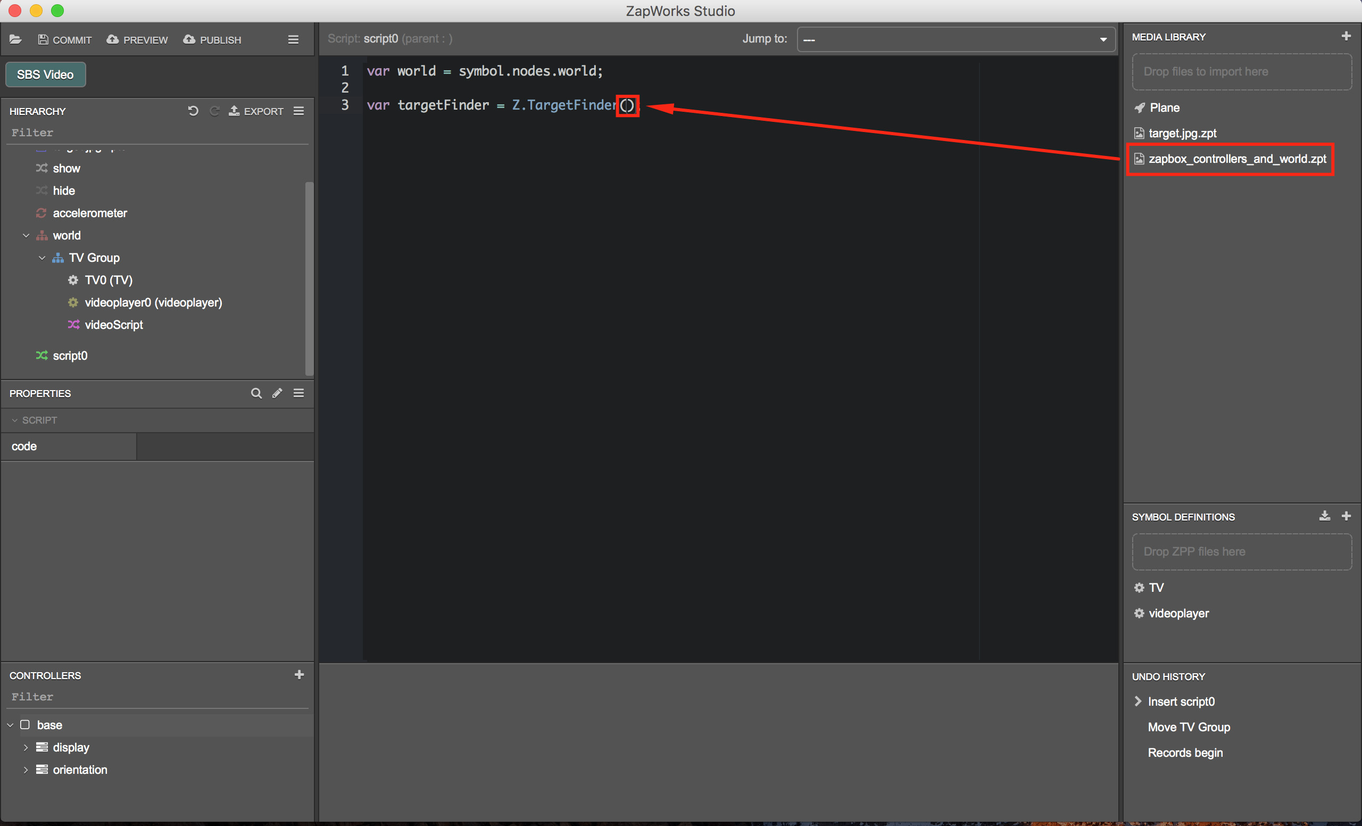Screen dimensions: 1362x826
Task: Open the main toolbar hamburger menu
Action: [294, 39]
